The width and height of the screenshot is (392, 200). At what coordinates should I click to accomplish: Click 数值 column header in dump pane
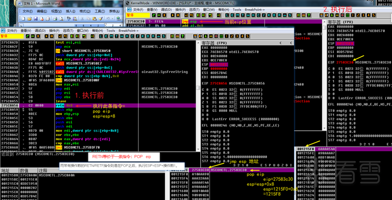(x=28, y=171)
